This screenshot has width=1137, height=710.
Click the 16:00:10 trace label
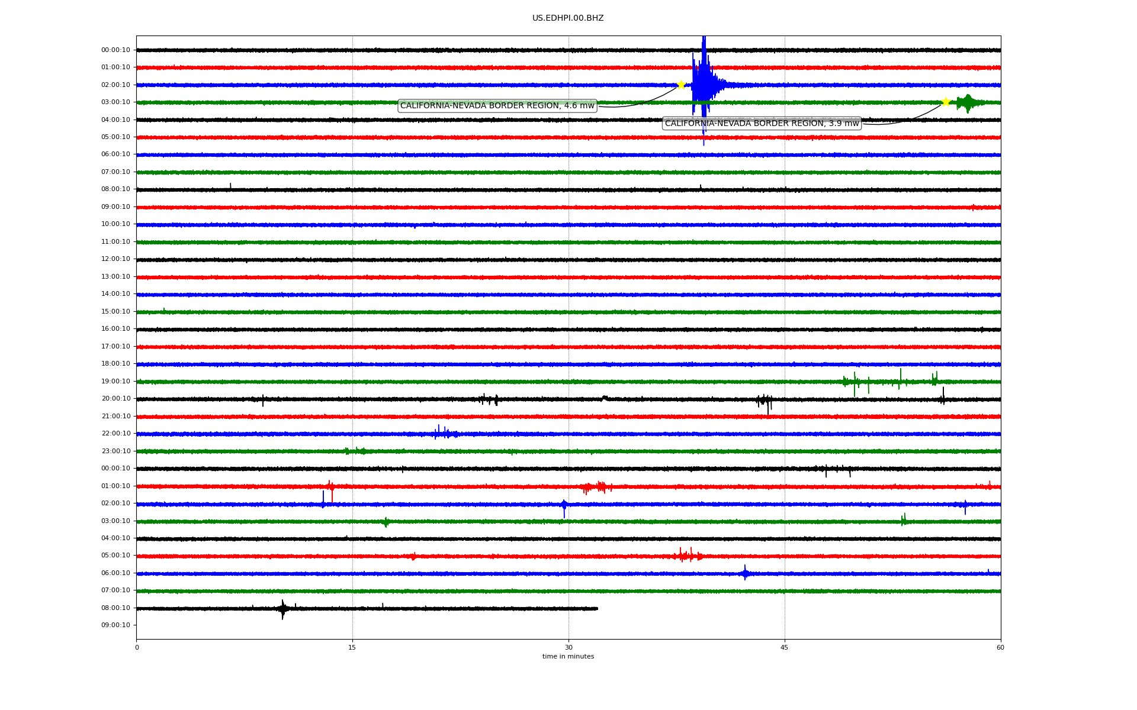115,329
